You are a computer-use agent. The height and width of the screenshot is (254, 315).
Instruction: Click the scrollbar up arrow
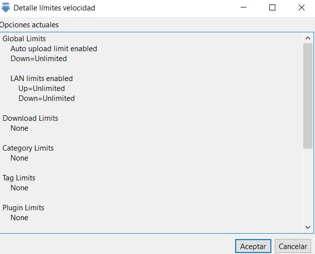(308, 38)
